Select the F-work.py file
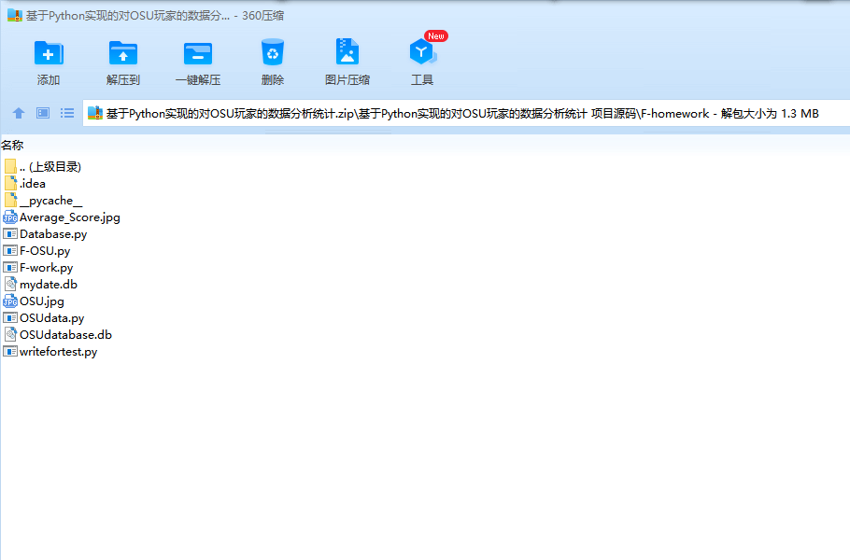This screenshot has width=850, height=560. pos(38,268)
